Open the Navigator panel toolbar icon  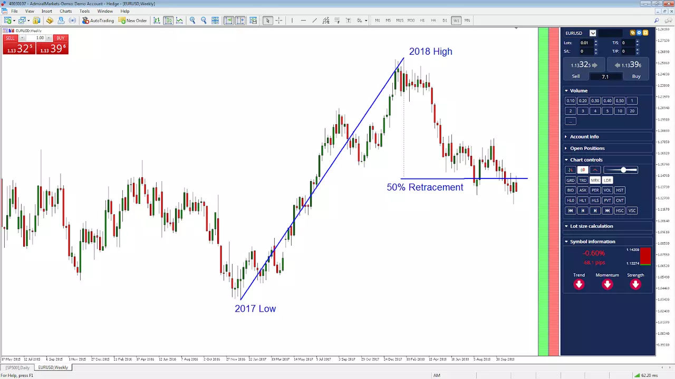click(61, 21)
